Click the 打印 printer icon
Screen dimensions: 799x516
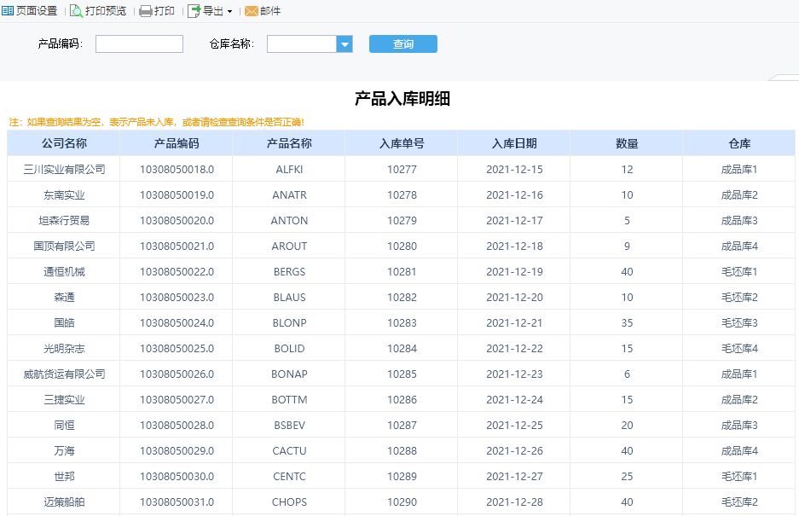tap(146, 11)
